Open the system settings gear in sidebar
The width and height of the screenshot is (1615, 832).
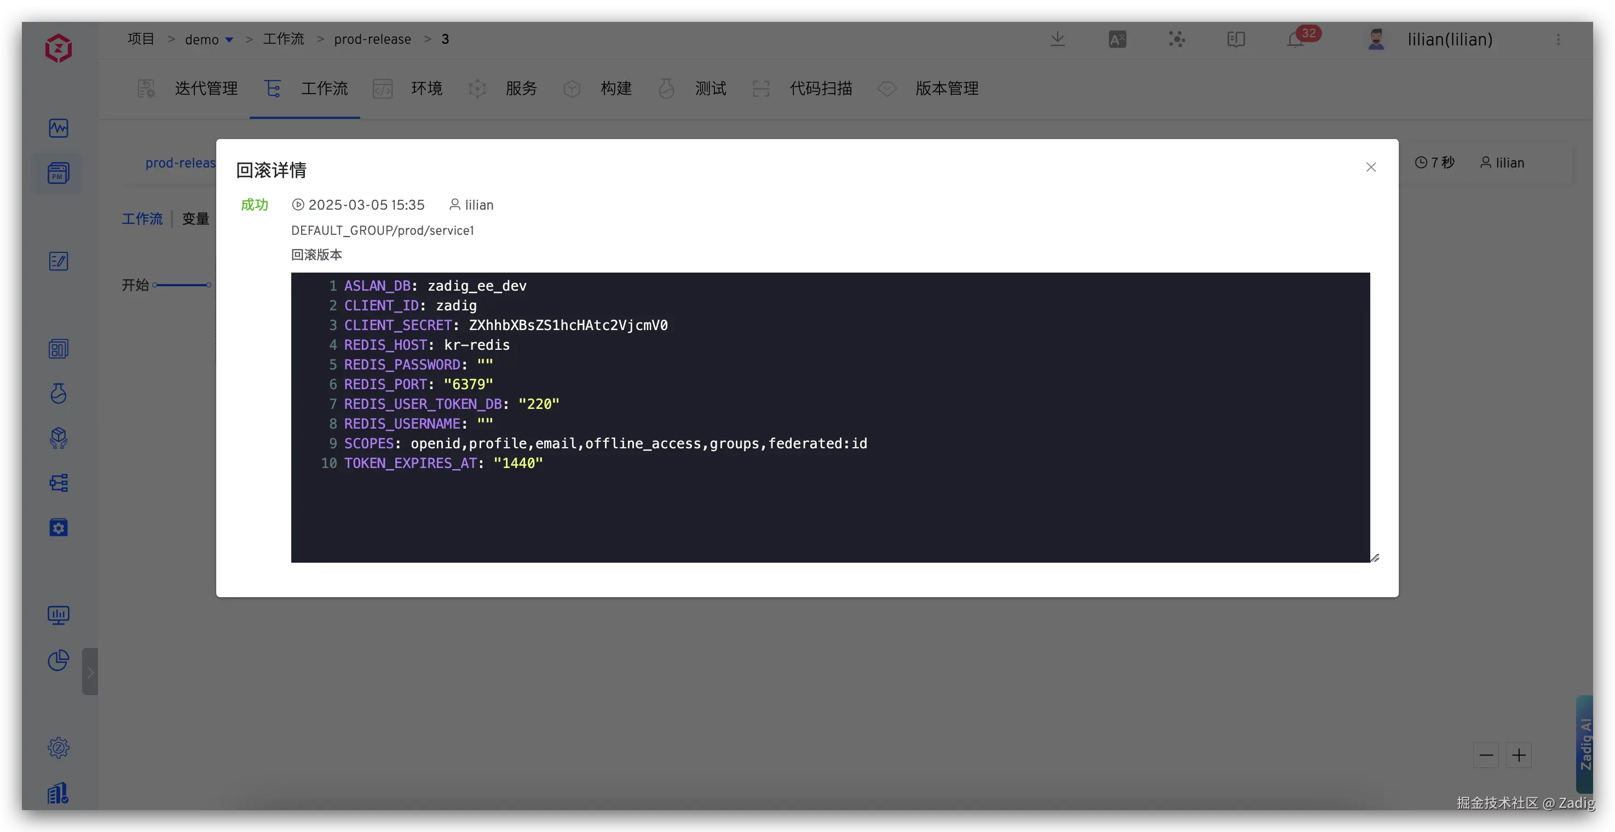pyautogui.click(x=59, y=747)
